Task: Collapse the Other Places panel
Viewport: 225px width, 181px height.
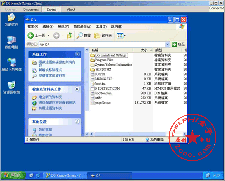Action: [x=77, y=121]
